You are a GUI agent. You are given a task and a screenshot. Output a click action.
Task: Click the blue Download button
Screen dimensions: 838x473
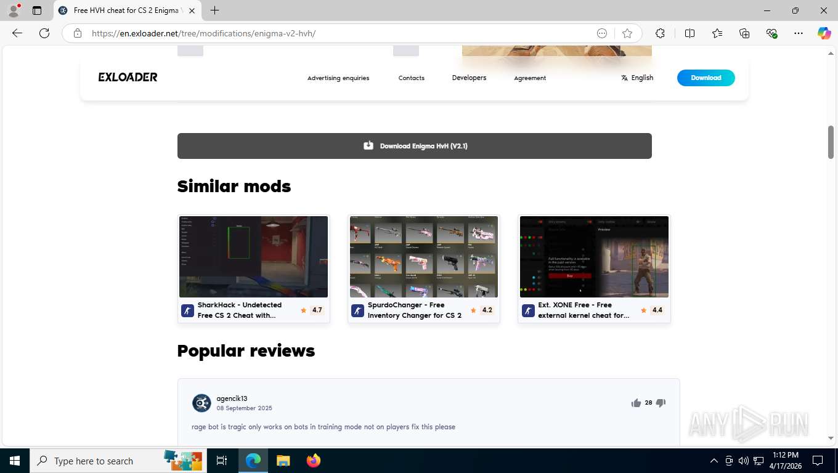pyautogui.click(x=706, y=78)
